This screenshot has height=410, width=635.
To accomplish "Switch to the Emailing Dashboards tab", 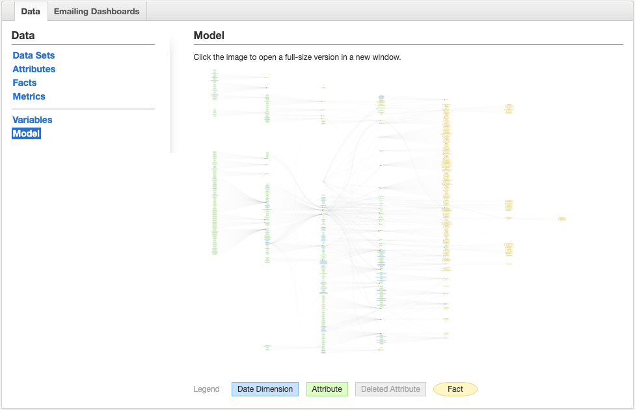I will click(97, 11).
